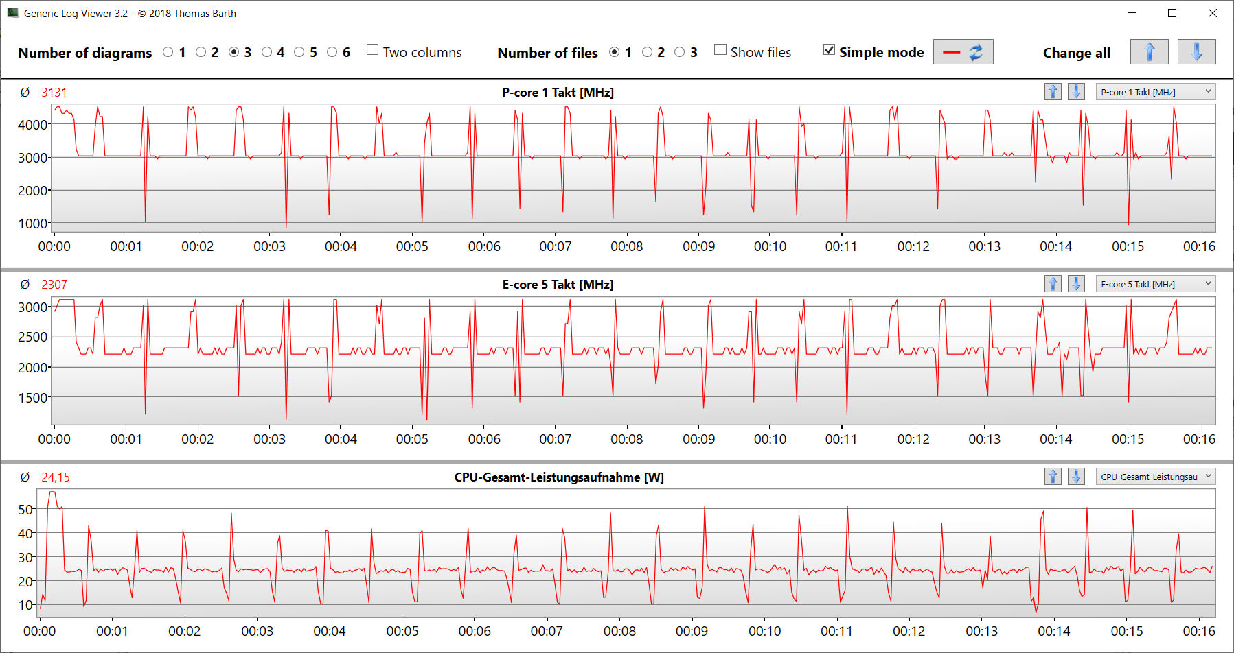Screen dimensions: 1234x653
Task: Maximize the Generic Log Viewer window
Action: (1172, 13)
